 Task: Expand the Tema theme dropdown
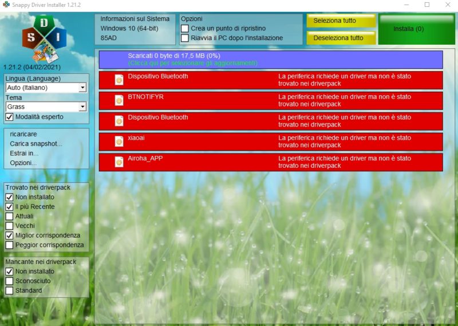[x=82, y=107]
